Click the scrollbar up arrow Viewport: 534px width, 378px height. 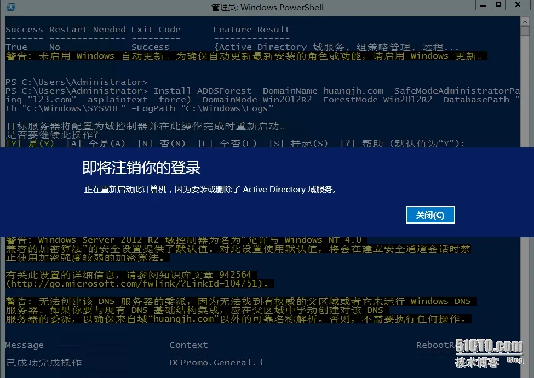[x=525, y=21]
